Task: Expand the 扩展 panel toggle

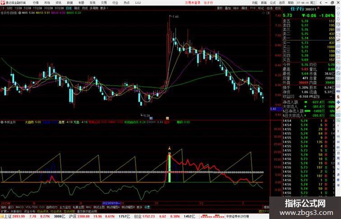Action: pos(5,211)
